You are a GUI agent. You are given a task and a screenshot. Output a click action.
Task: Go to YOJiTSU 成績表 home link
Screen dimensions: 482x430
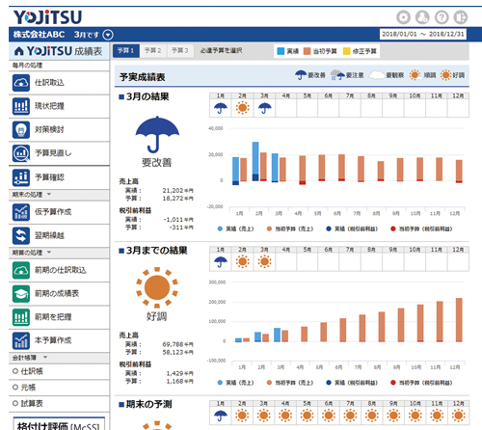[59, 51]
